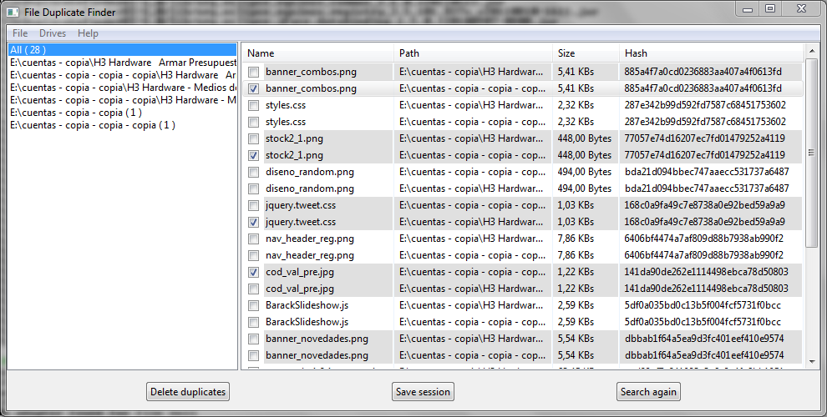
Task: Uncheck the second banner_combos.png checkbox
Action: pos(254,88)
